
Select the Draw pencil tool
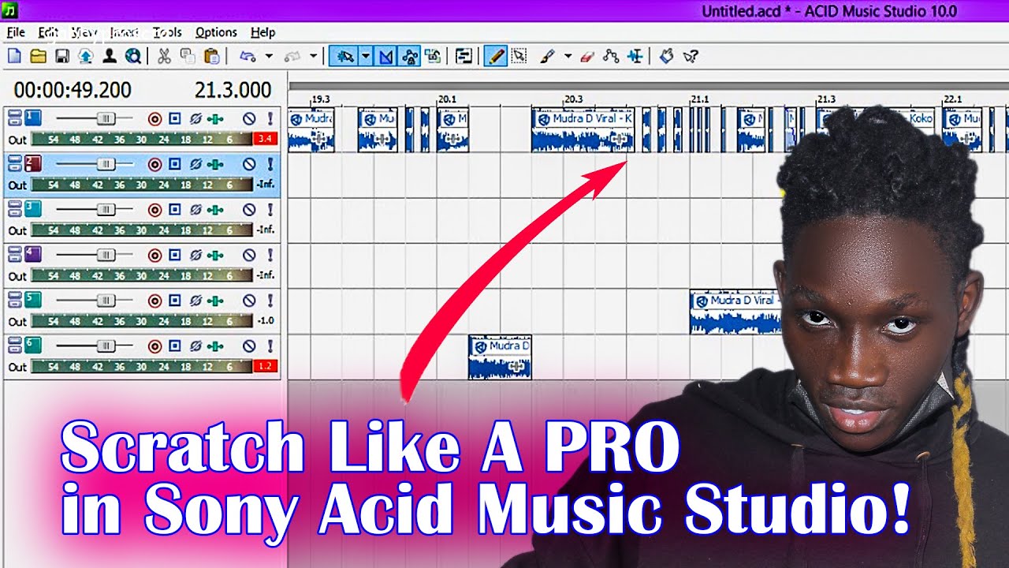click(495, 56)
